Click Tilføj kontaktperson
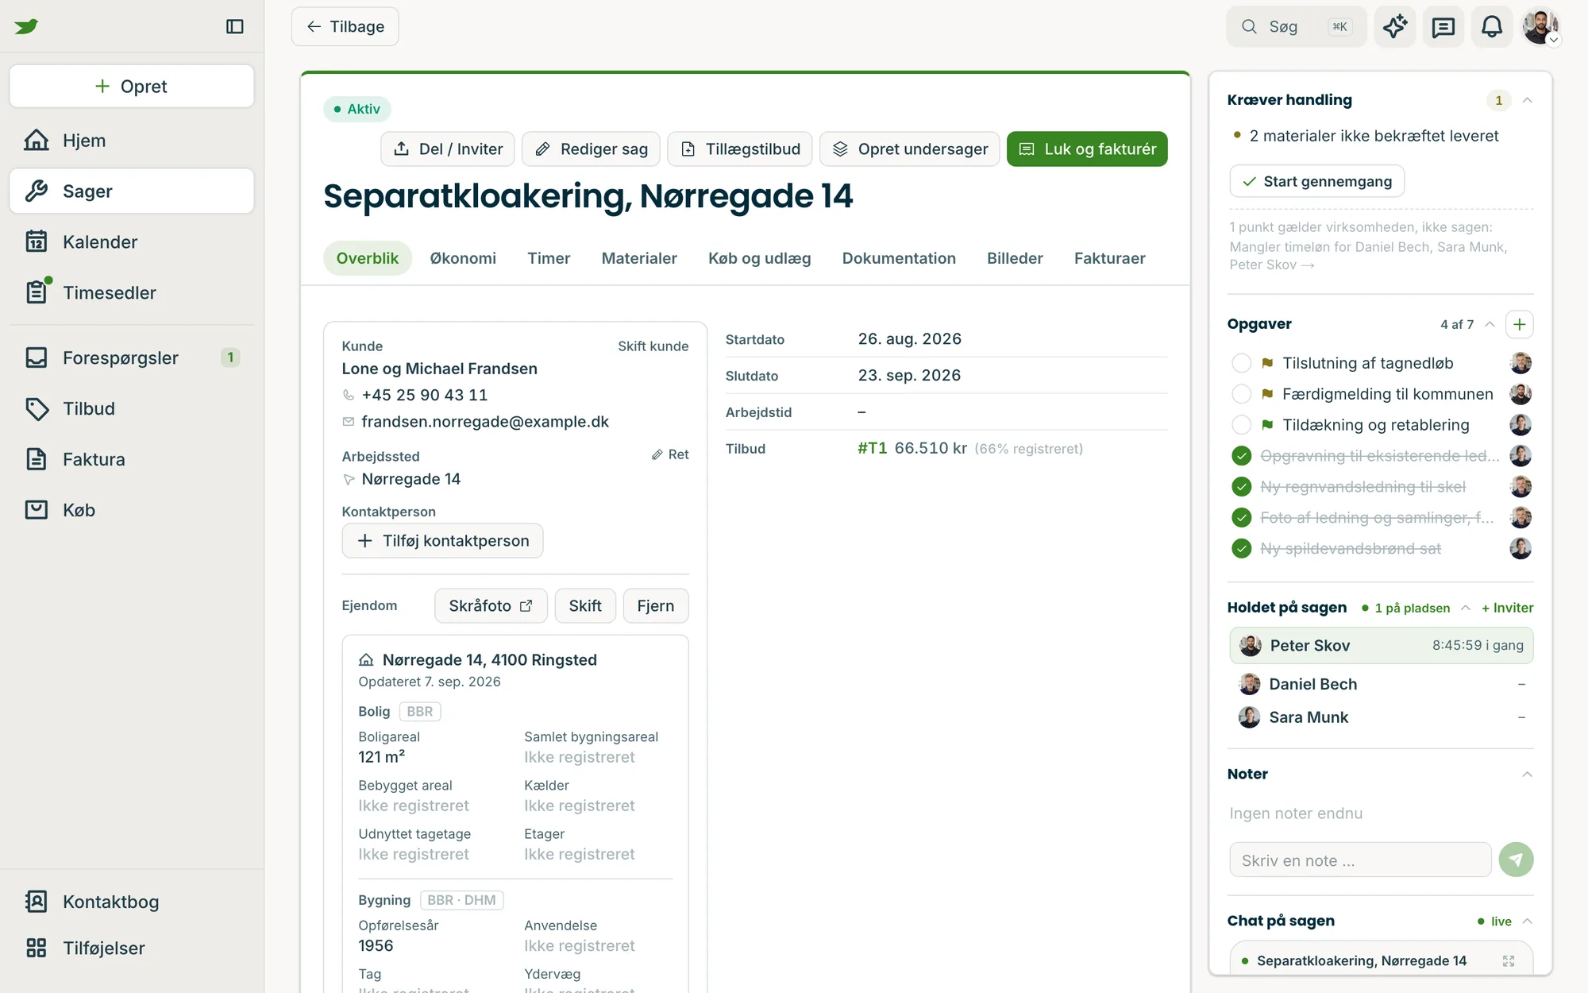The image size is (1588, 993). coord(442,541)
